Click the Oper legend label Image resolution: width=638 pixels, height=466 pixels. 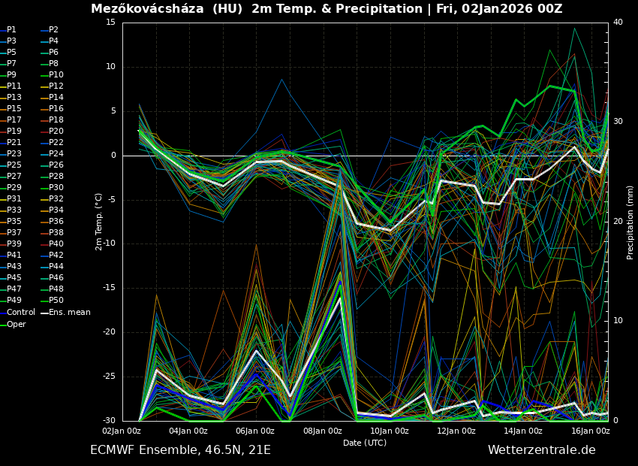16,324
